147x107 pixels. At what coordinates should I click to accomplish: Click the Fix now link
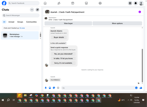click(x=22, y=28)
